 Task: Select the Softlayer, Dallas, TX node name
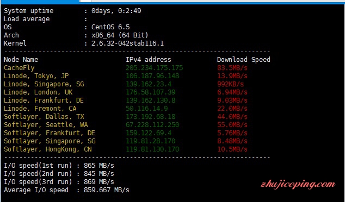(44, 117)
